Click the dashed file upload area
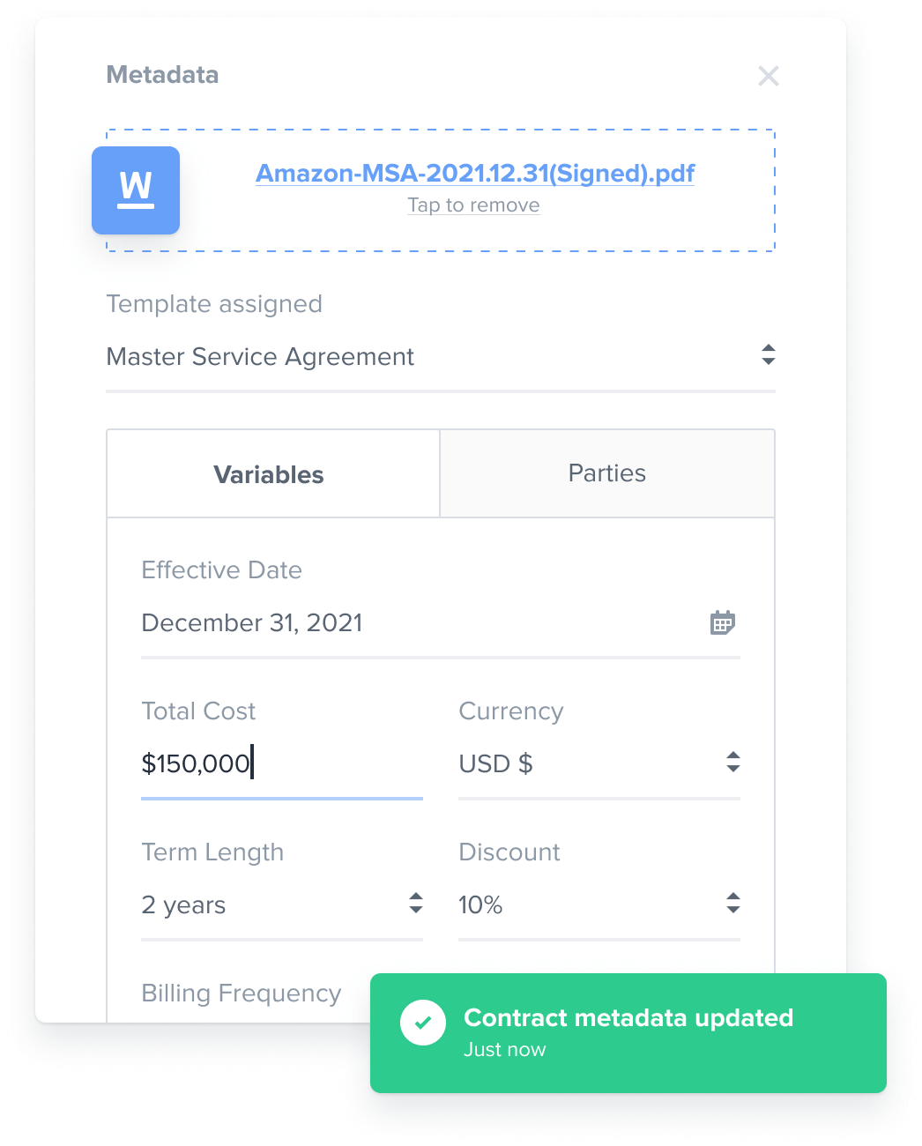 [441, 190]
